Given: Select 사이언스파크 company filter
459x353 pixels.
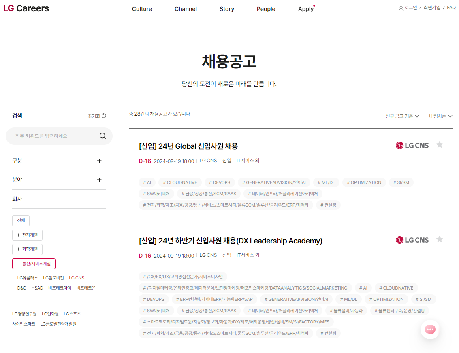Looking at the screenshot, I should click(23, 324).
